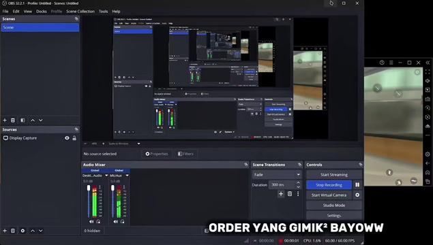This screenshot has height=245, width=433.
Task: Toggle Desktop Audio monitoring headphones
Action: [x=98, y=222]
